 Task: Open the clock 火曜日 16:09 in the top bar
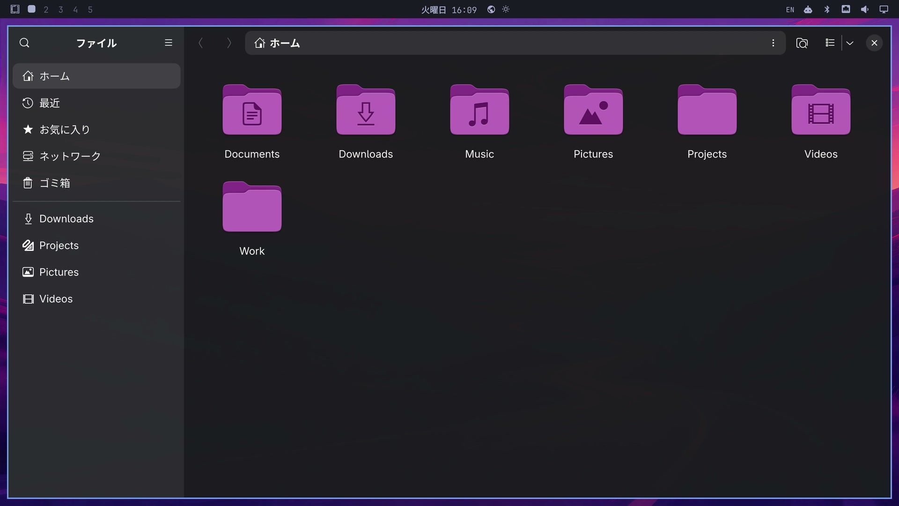click(x=449, y=10)
